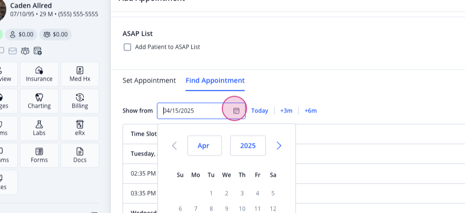Go to previous month with left chevron
This screenshot has width=465, height=213.
click(174, 145)
